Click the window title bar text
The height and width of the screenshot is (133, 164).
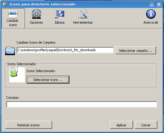coord(42,4)
